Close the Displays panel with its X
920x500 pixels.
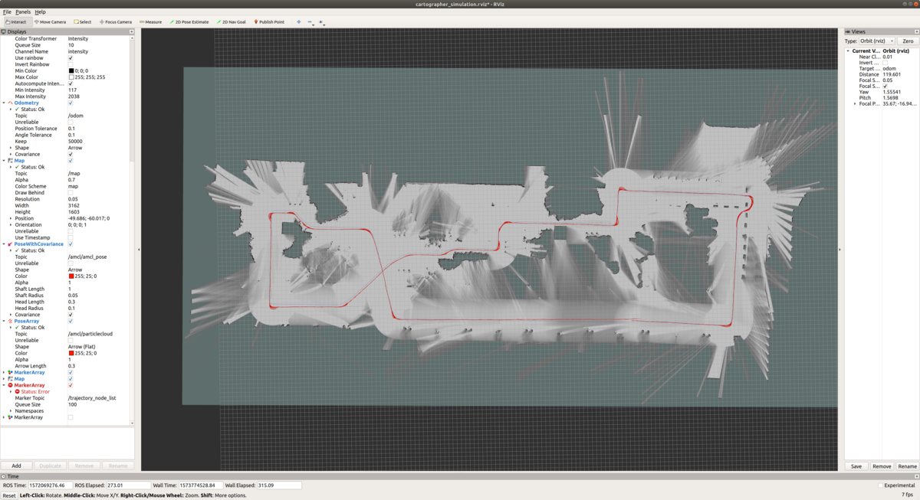132,31
